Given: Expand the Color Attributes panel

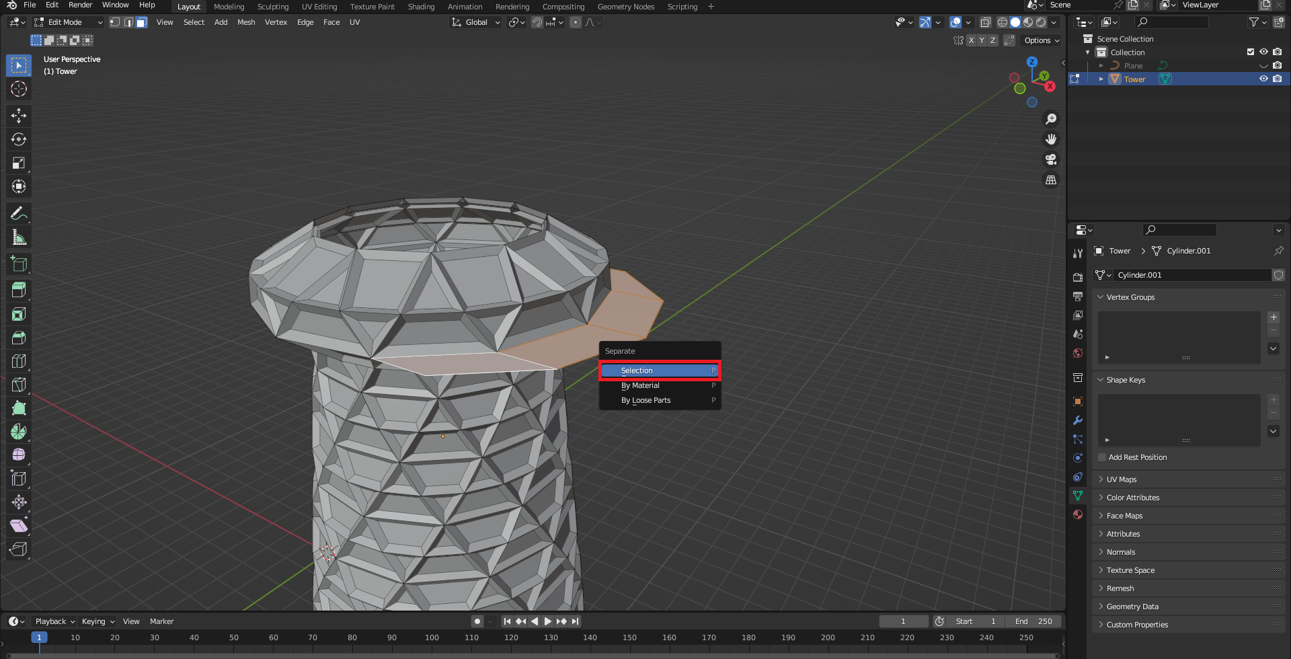Looking at the screenshot, I should [x=1188, y=498].
